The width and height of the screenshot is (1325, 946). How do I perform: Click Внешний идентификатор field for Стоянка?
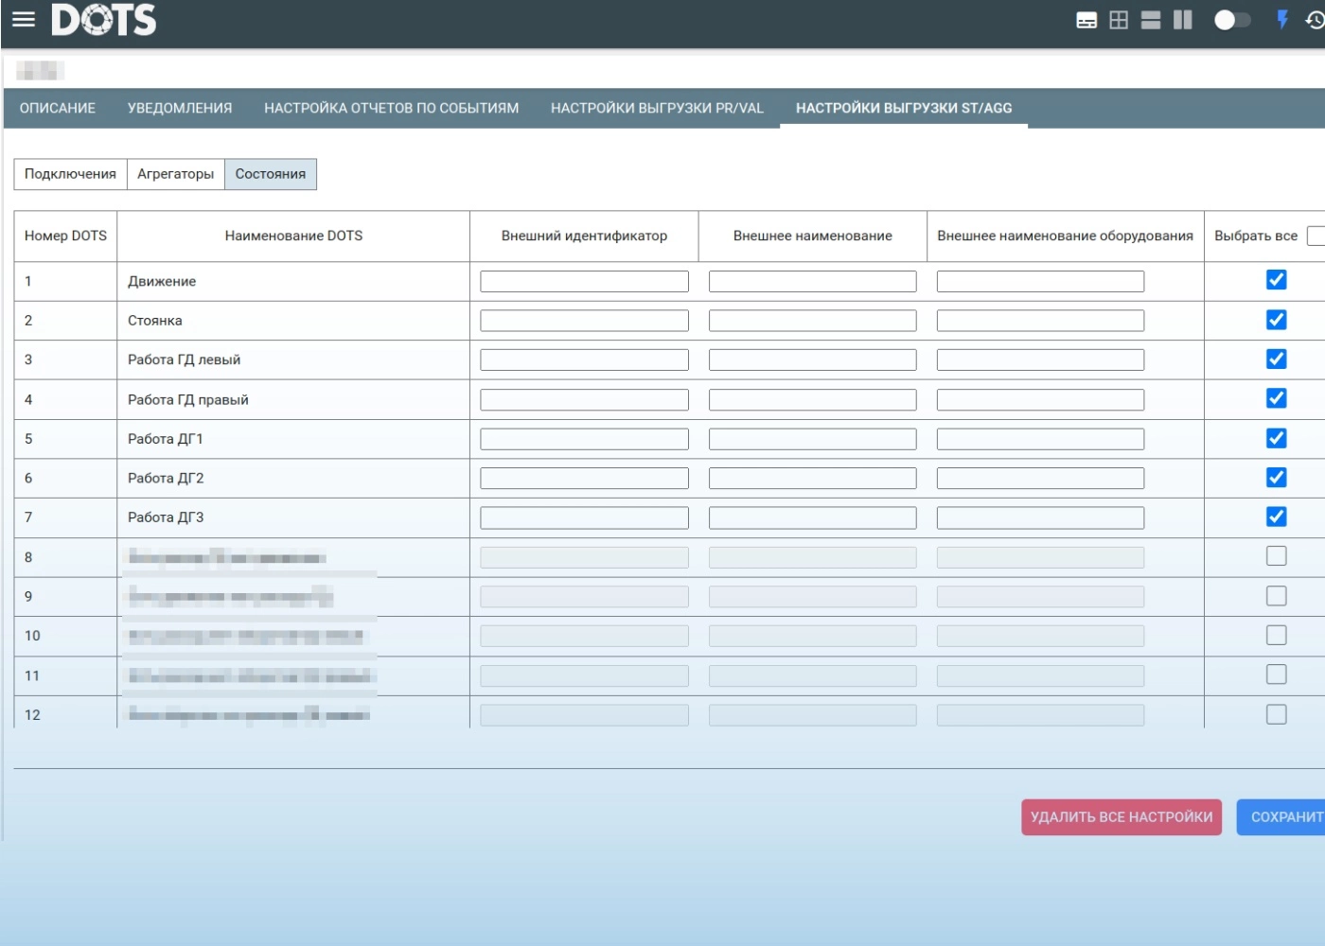coord(584,321)
